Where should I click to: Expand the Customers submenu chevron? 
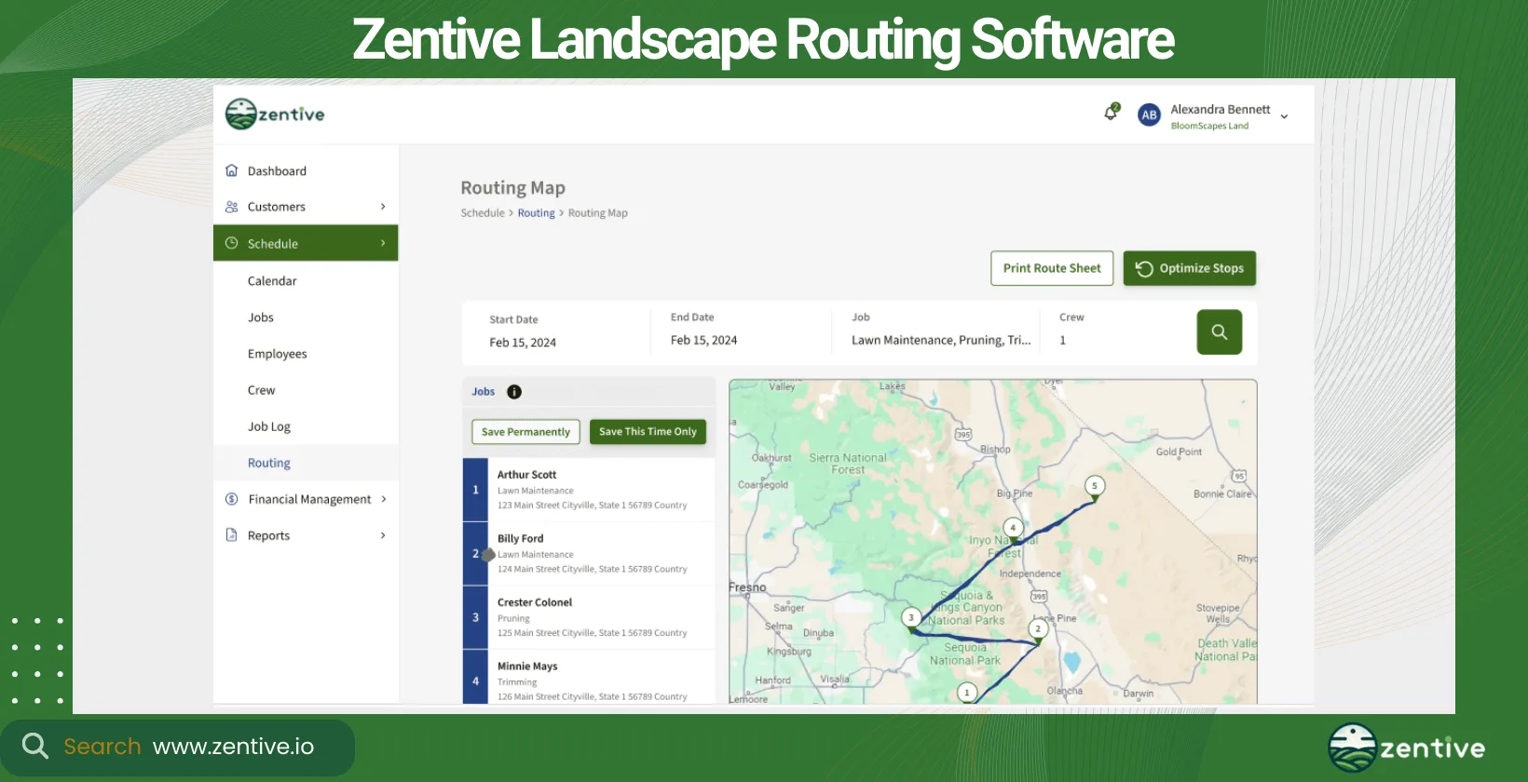(383, 207)
